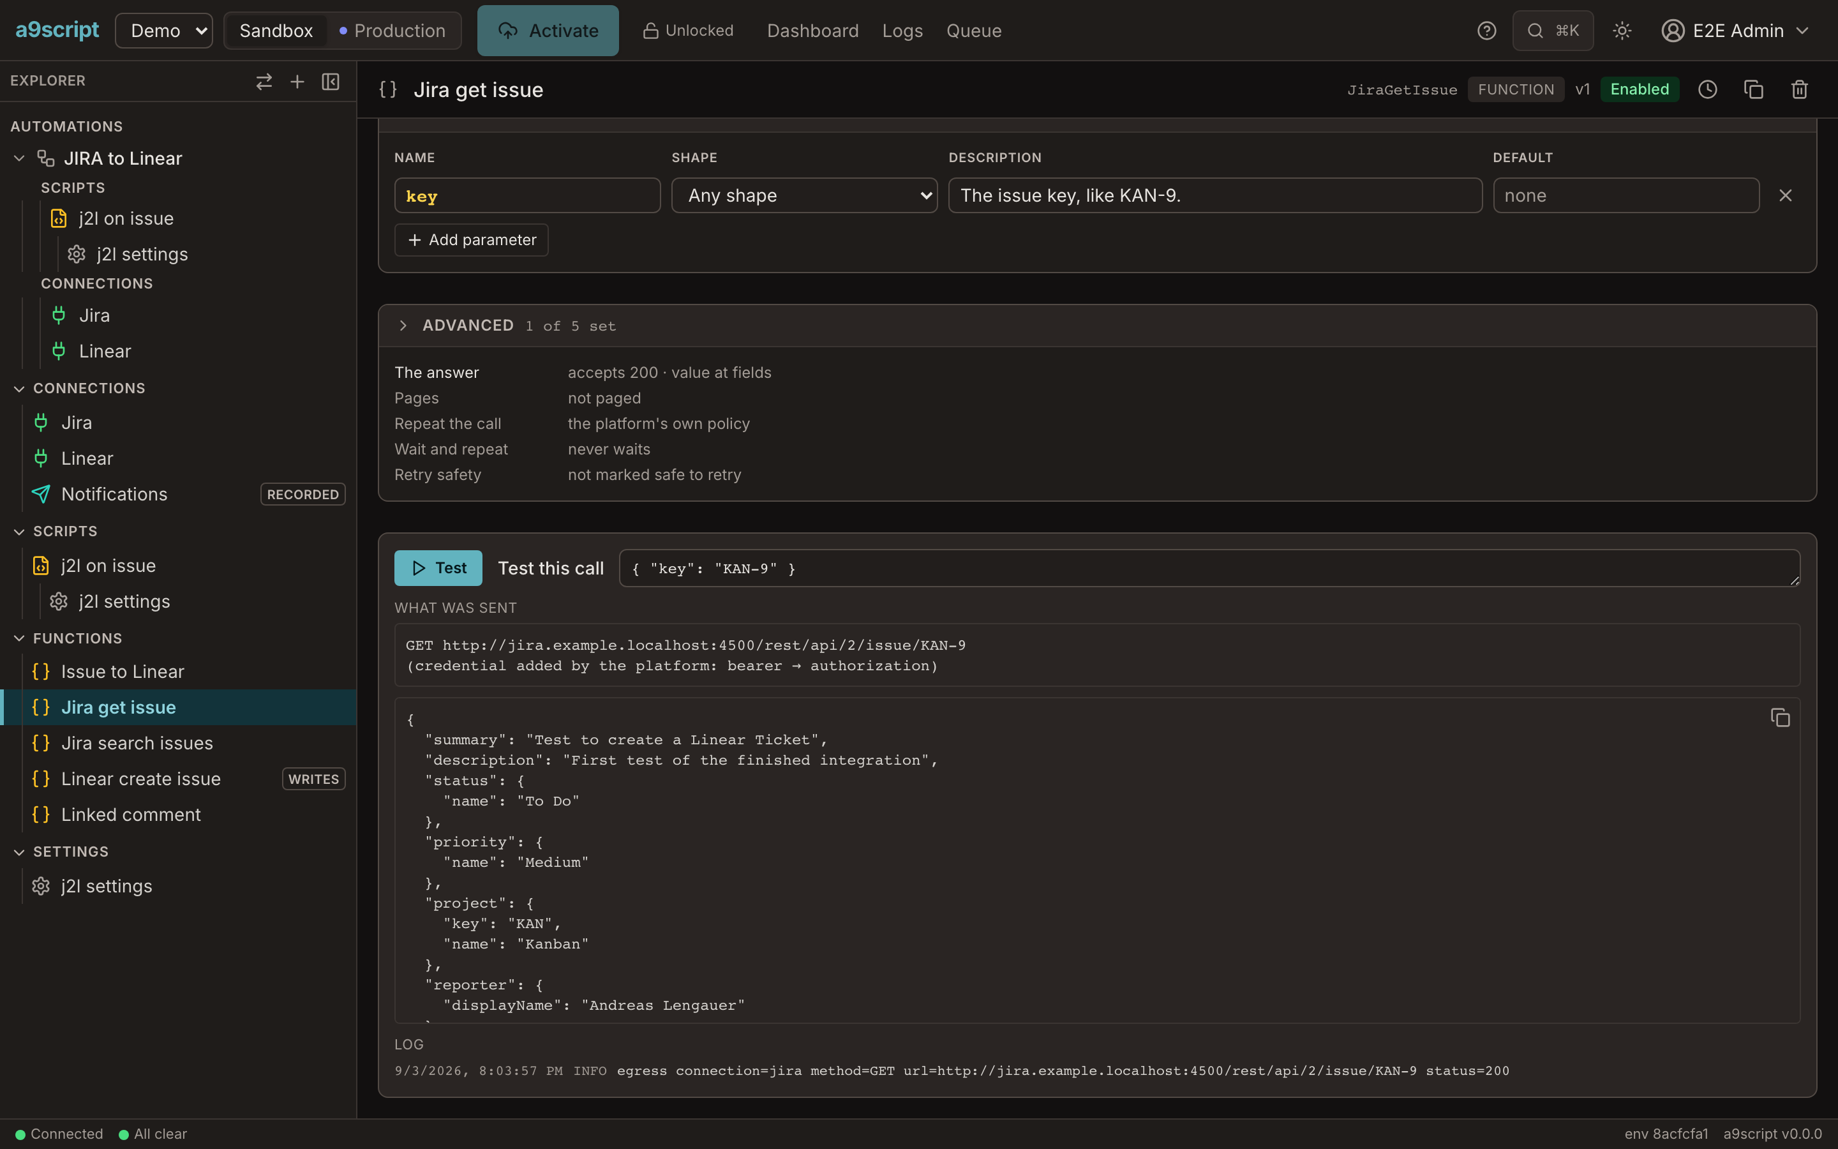Delete function with the trash icon

[x=1799, y=89]
